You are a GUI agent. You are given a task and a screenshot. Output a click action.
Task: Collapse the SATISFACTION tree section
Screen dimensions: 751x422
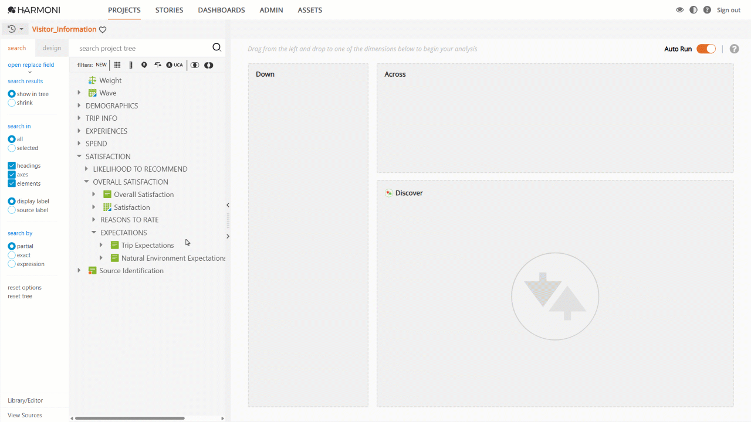(79, 156)
